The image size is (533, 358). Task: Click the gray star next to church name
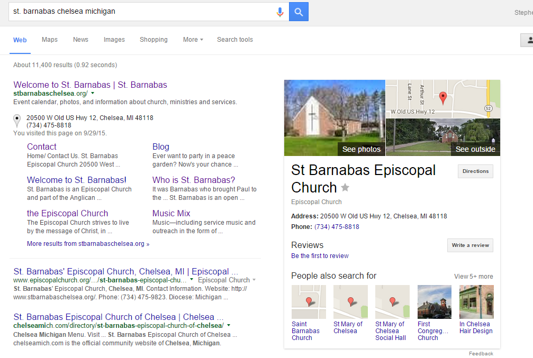345,188
